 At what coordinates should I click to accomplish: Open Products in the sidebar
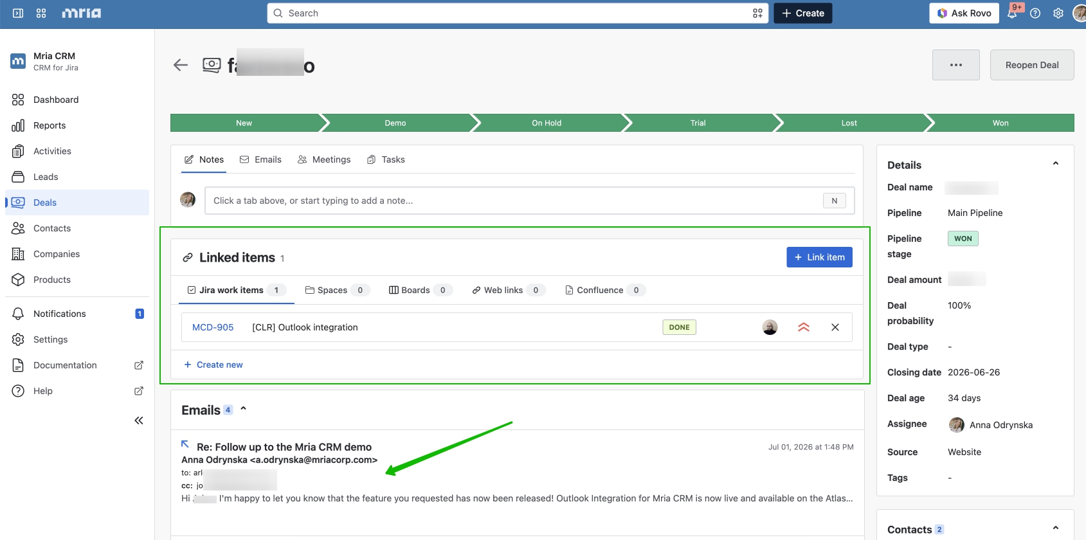coord(77,280)
